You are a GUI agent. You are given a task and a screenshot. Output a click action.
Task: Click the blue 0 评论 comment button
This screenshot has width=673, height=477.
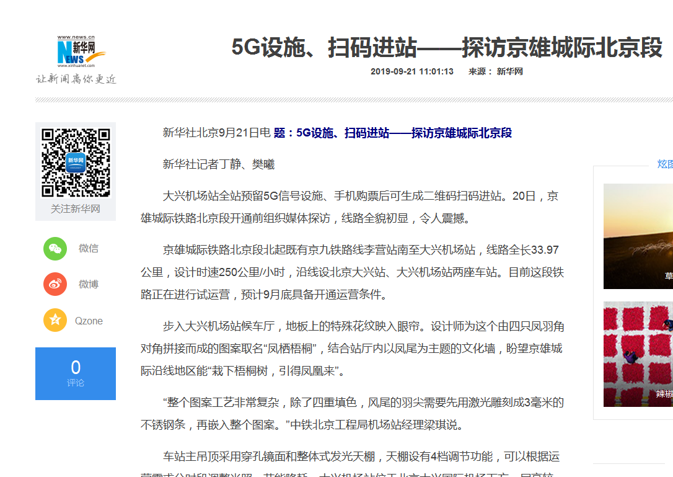tap(76, 373)
